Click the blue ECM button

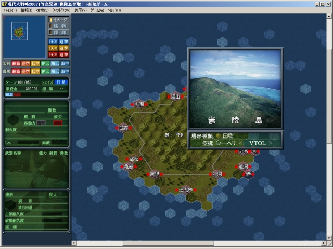pyautogui.click(x=53, y=41)
